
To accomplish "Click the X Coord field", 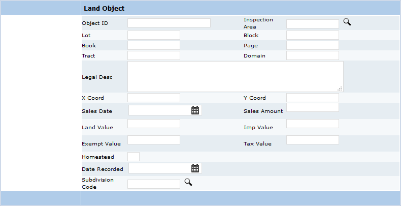I will [x=153, y=98].
